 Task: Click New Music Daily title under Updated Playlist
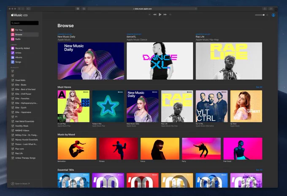[66, 37]
